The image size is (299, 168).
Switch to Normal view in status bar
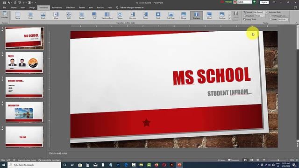245,160
